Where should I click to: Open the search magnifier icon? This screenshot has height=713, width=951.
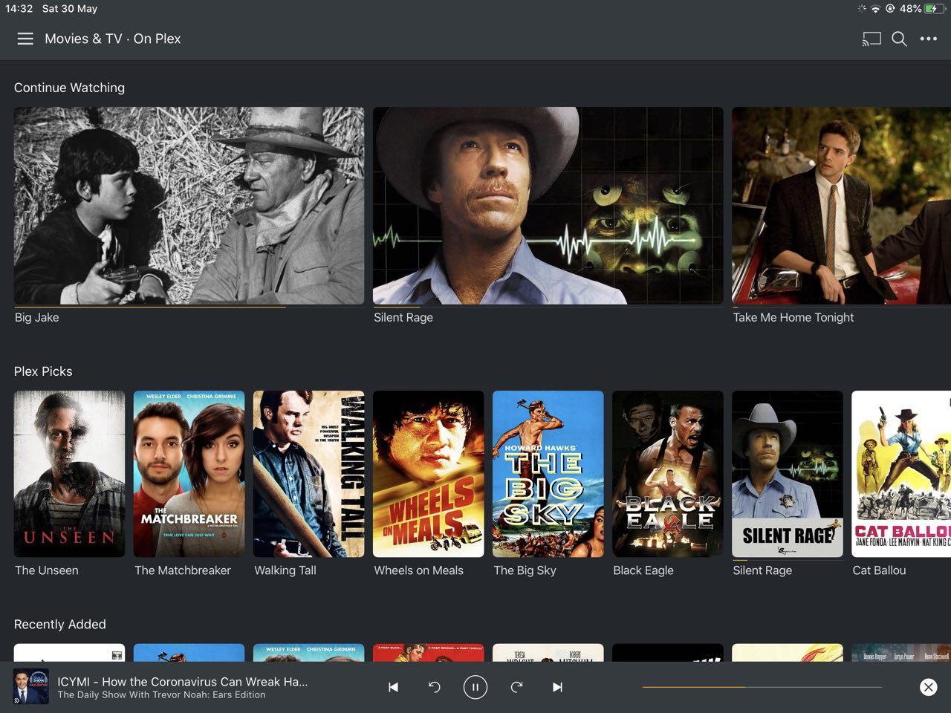(x=899, y=39)
